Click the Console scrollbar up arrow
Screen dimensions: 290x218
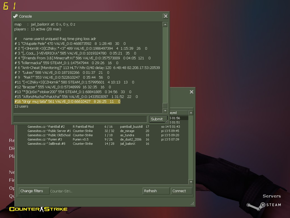click(x=165, y=24)
